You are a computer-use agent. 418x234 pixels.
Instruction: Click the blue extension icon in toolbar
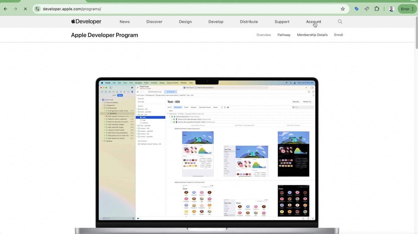pyautogui.click(x=357, y=9)
